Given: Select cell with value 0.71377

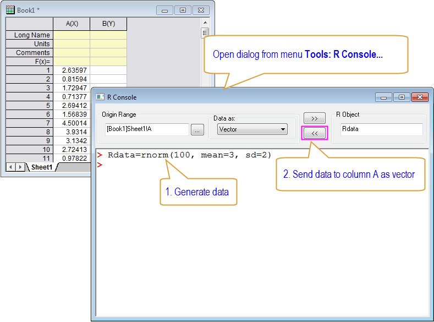Looking at the screenshot, I should tap(72, 97).
